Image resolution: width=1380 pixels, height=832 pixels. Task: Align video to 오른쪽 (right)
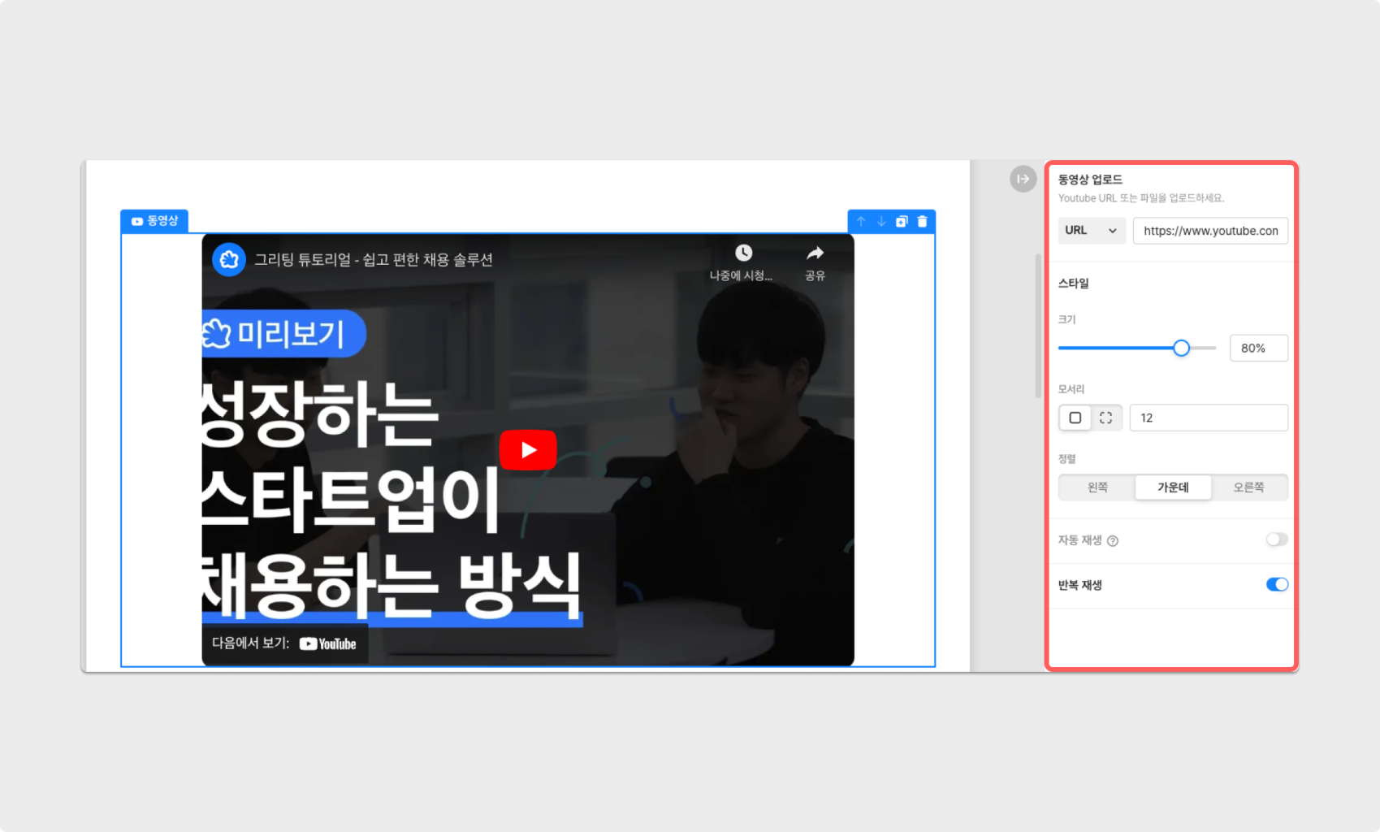(x=1248, y=487)
